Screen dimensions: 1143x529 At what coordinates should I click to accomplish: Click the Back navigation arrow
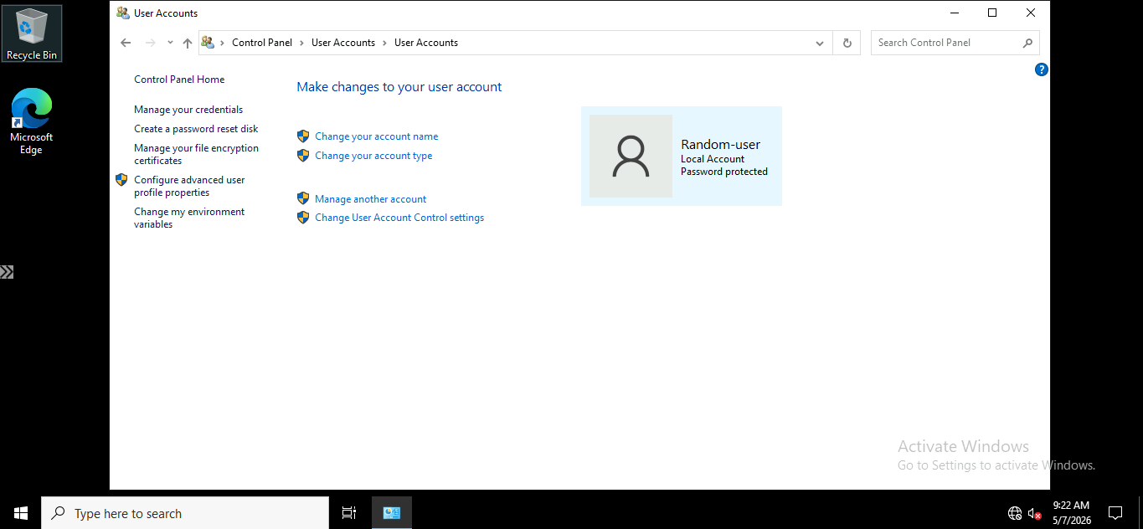click(x=126, y=43)
